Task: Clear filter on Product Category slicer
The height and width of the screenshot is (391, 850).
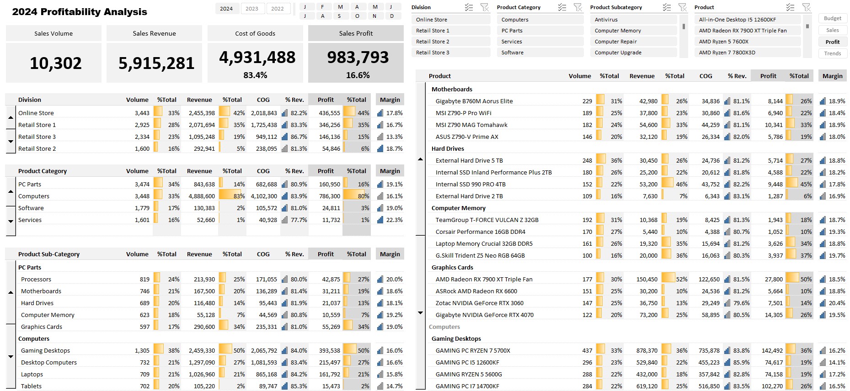Action: 577,7
